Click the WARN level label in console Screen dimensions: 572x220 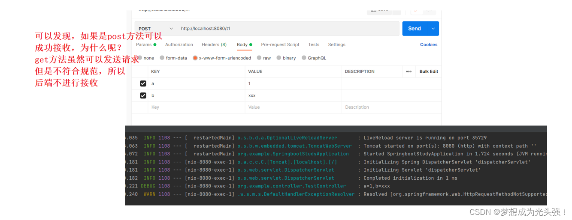click(149, 194)
